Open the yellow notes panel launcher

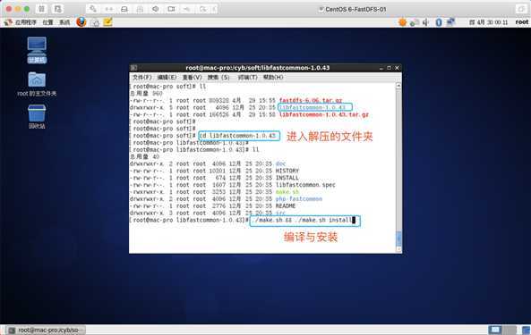(x=107, y=22)
